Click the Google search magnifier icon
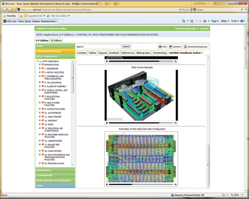The height and width of the screenshot is (199, 249). coord(242,9)
